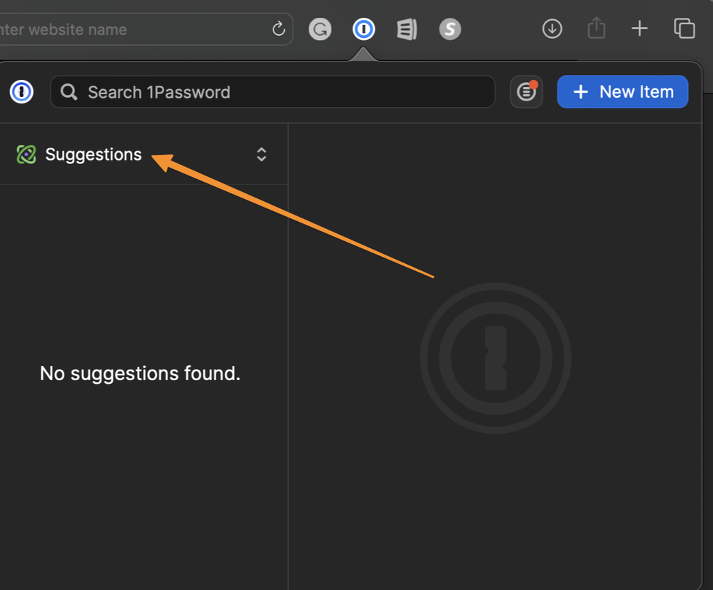
Task: Show the tab overview
Action: click(684, 29)
